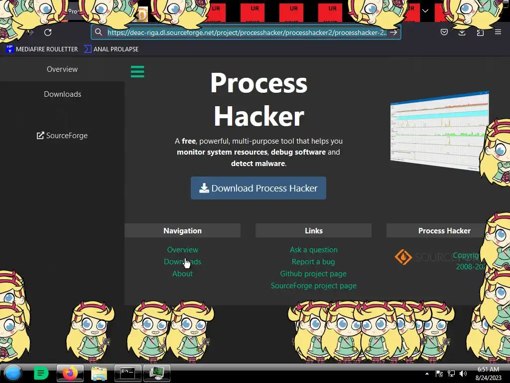The width and height of the screenshot is (510, 383).
Task: Open the green chat app on taskbar
Action: pyautogui.click(x=41, y=373)
